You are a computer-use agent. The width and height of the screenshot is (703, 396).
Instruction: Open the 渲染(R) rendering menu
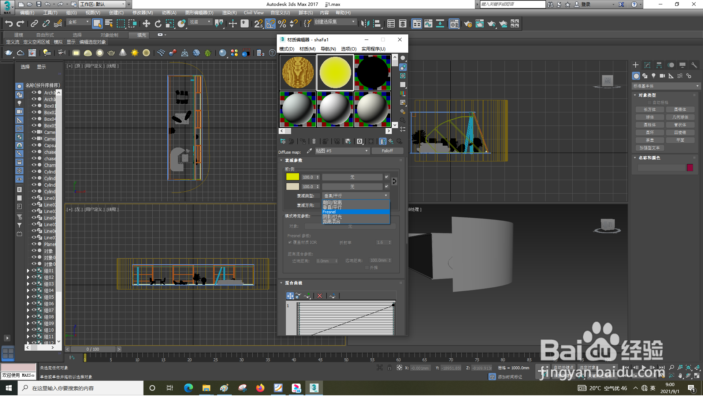229,13
